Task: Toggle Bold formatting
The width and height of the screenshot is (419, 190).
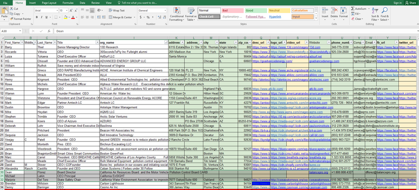Action: (x=36, y=17)
